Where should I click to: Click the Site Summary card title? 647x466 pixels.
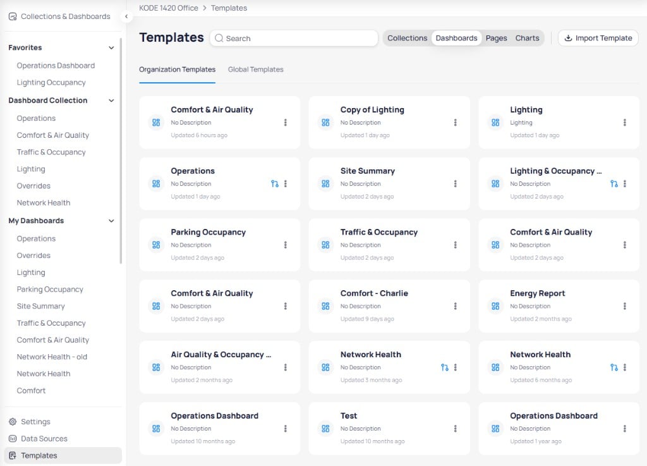pyautogui.click(x=368, y=171)
